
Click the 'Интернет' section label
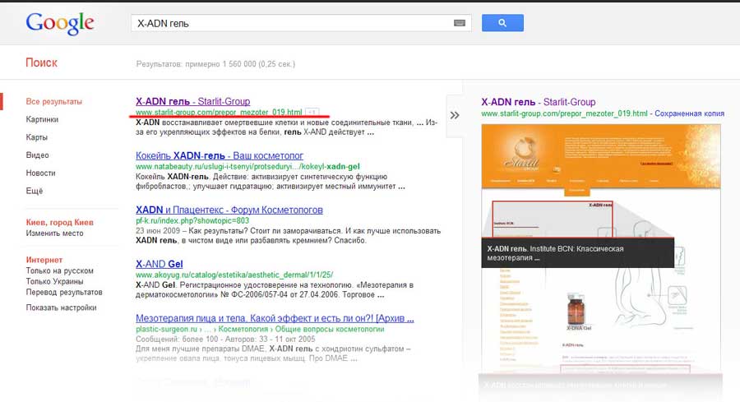point(44,260)
